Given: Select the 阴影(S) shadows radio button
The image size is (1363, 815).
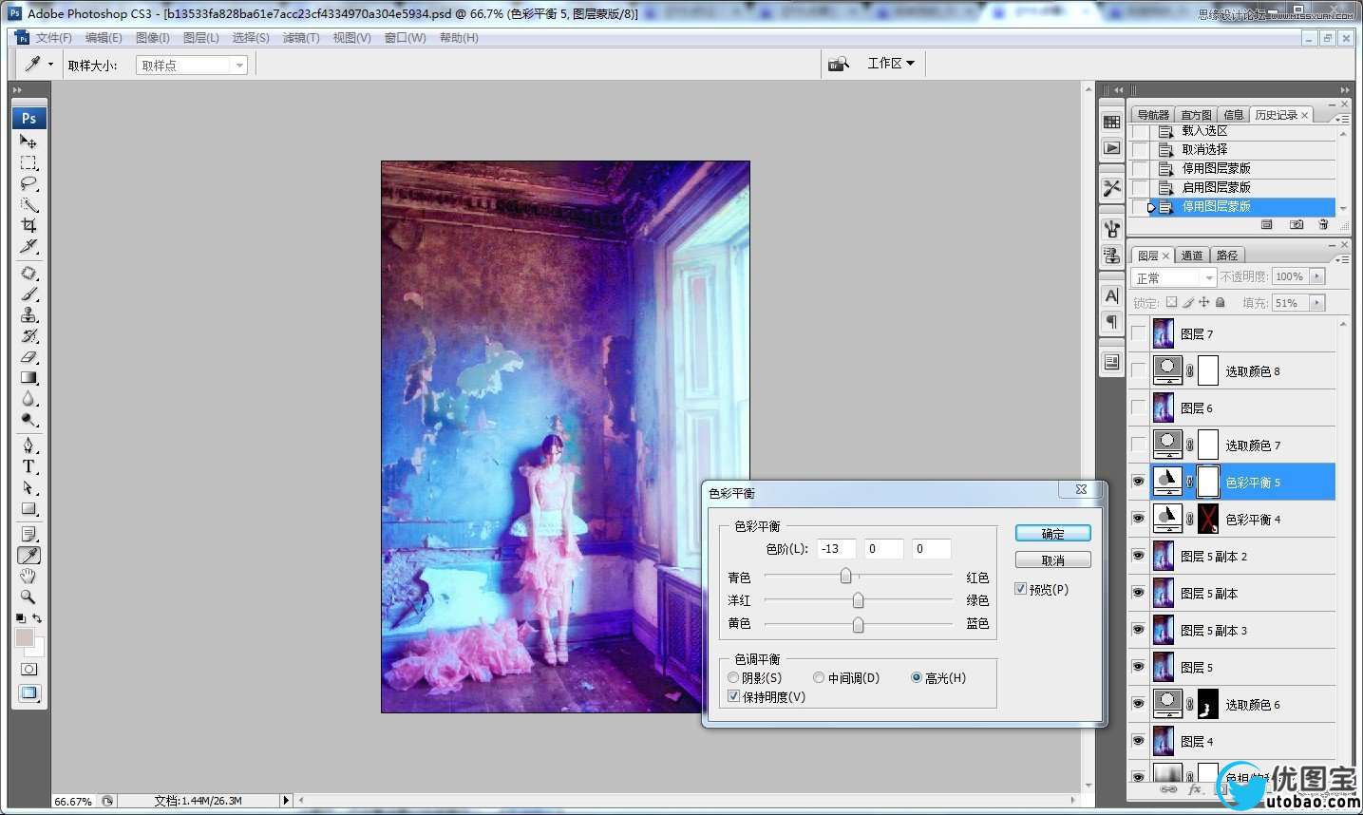Looking at the screenshot, I should [733, 678].
